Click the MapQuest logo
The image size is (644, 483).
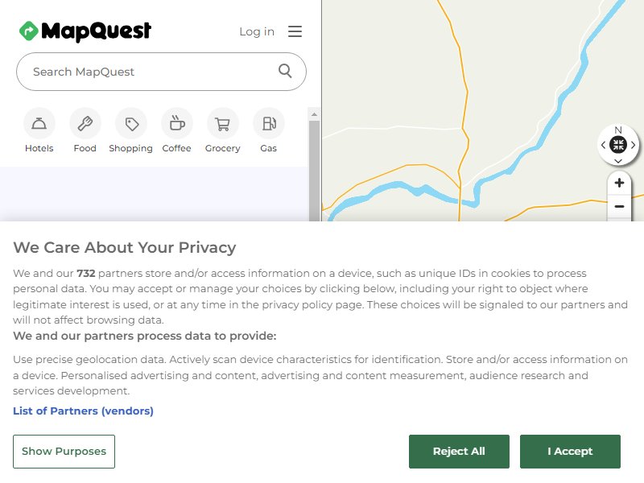pyautogui.click(x=85, y=31)
